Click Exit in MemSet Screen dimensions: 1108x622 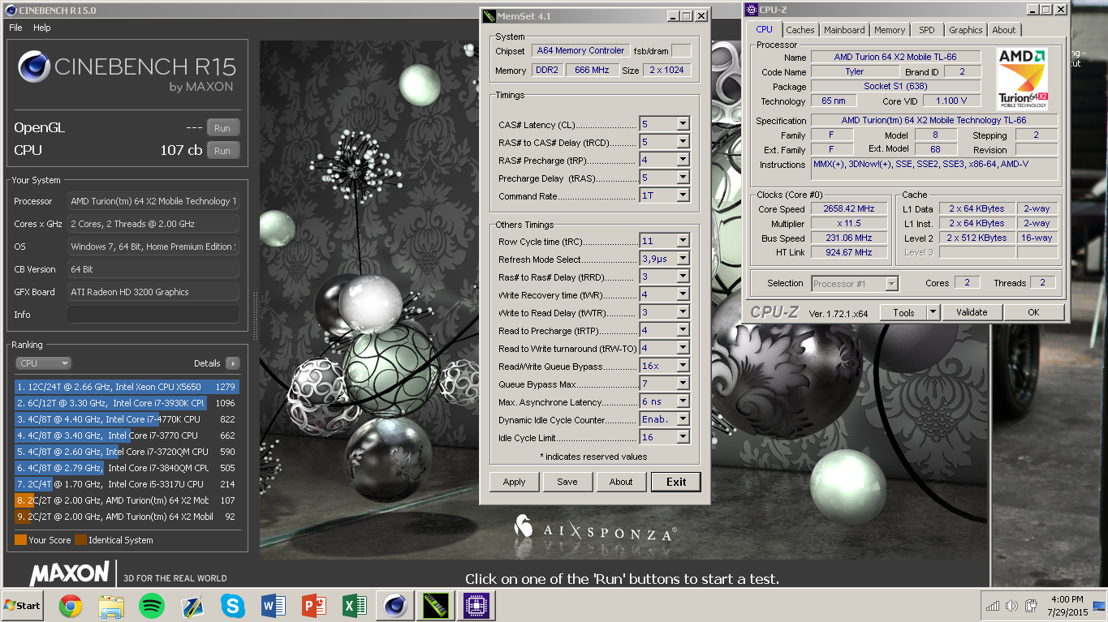click(676, 482)
